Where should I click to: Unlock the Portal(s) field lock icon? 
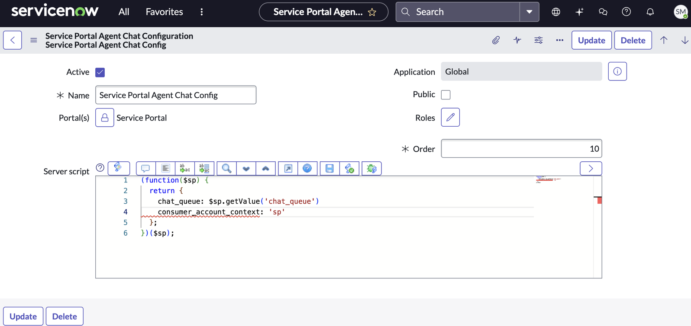pyautogui.click(x=105, y=118)
